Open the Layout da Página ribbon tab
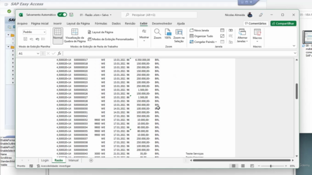312x175 pixels. pos(78,23)
